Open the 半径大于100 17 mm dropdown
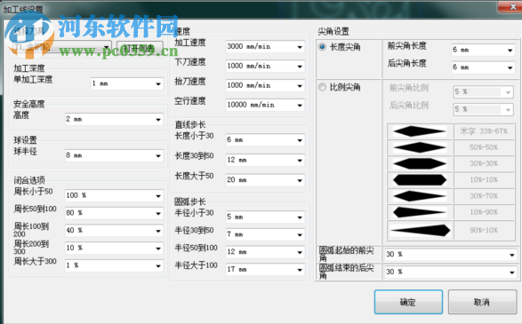The image size is (522, 324). tap(265, 270)
